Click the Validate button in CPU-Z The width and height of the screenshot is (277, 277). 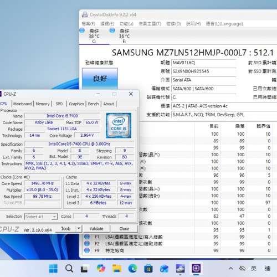(96, 229)
